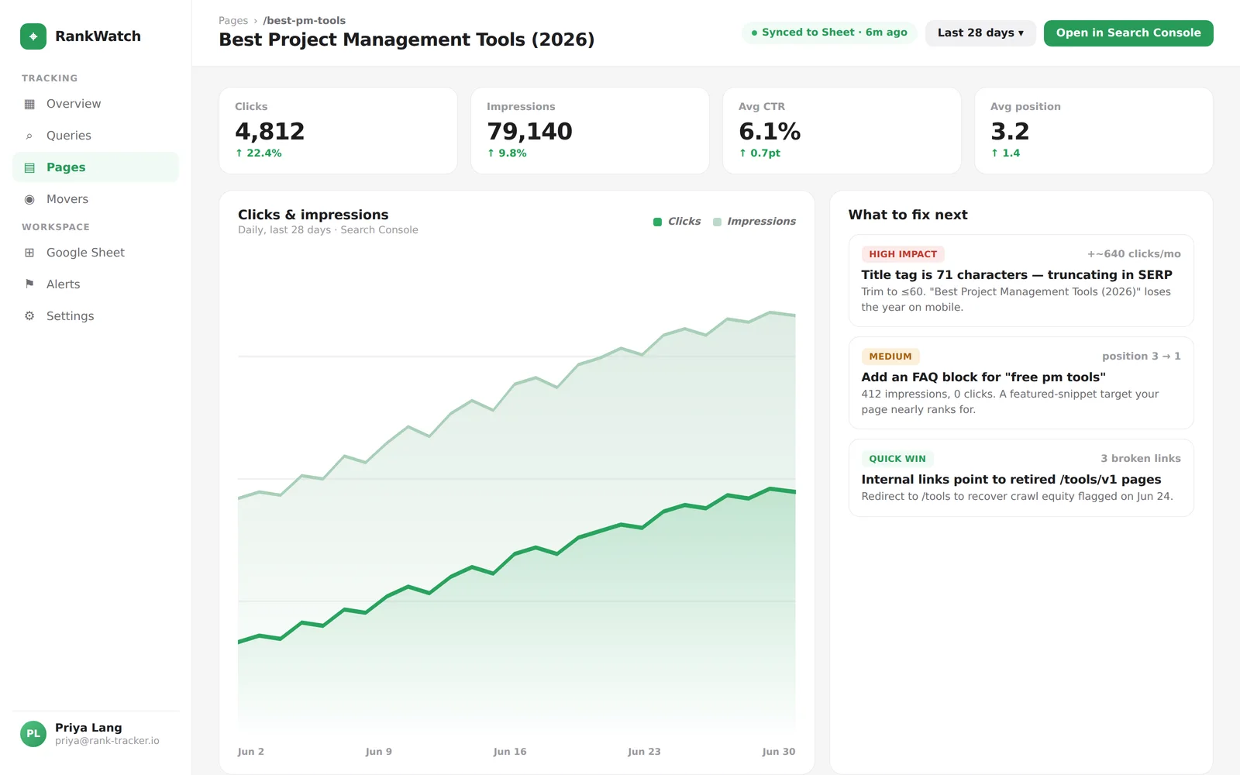Click the Priya Lang profile name

(x=88, y=728)
